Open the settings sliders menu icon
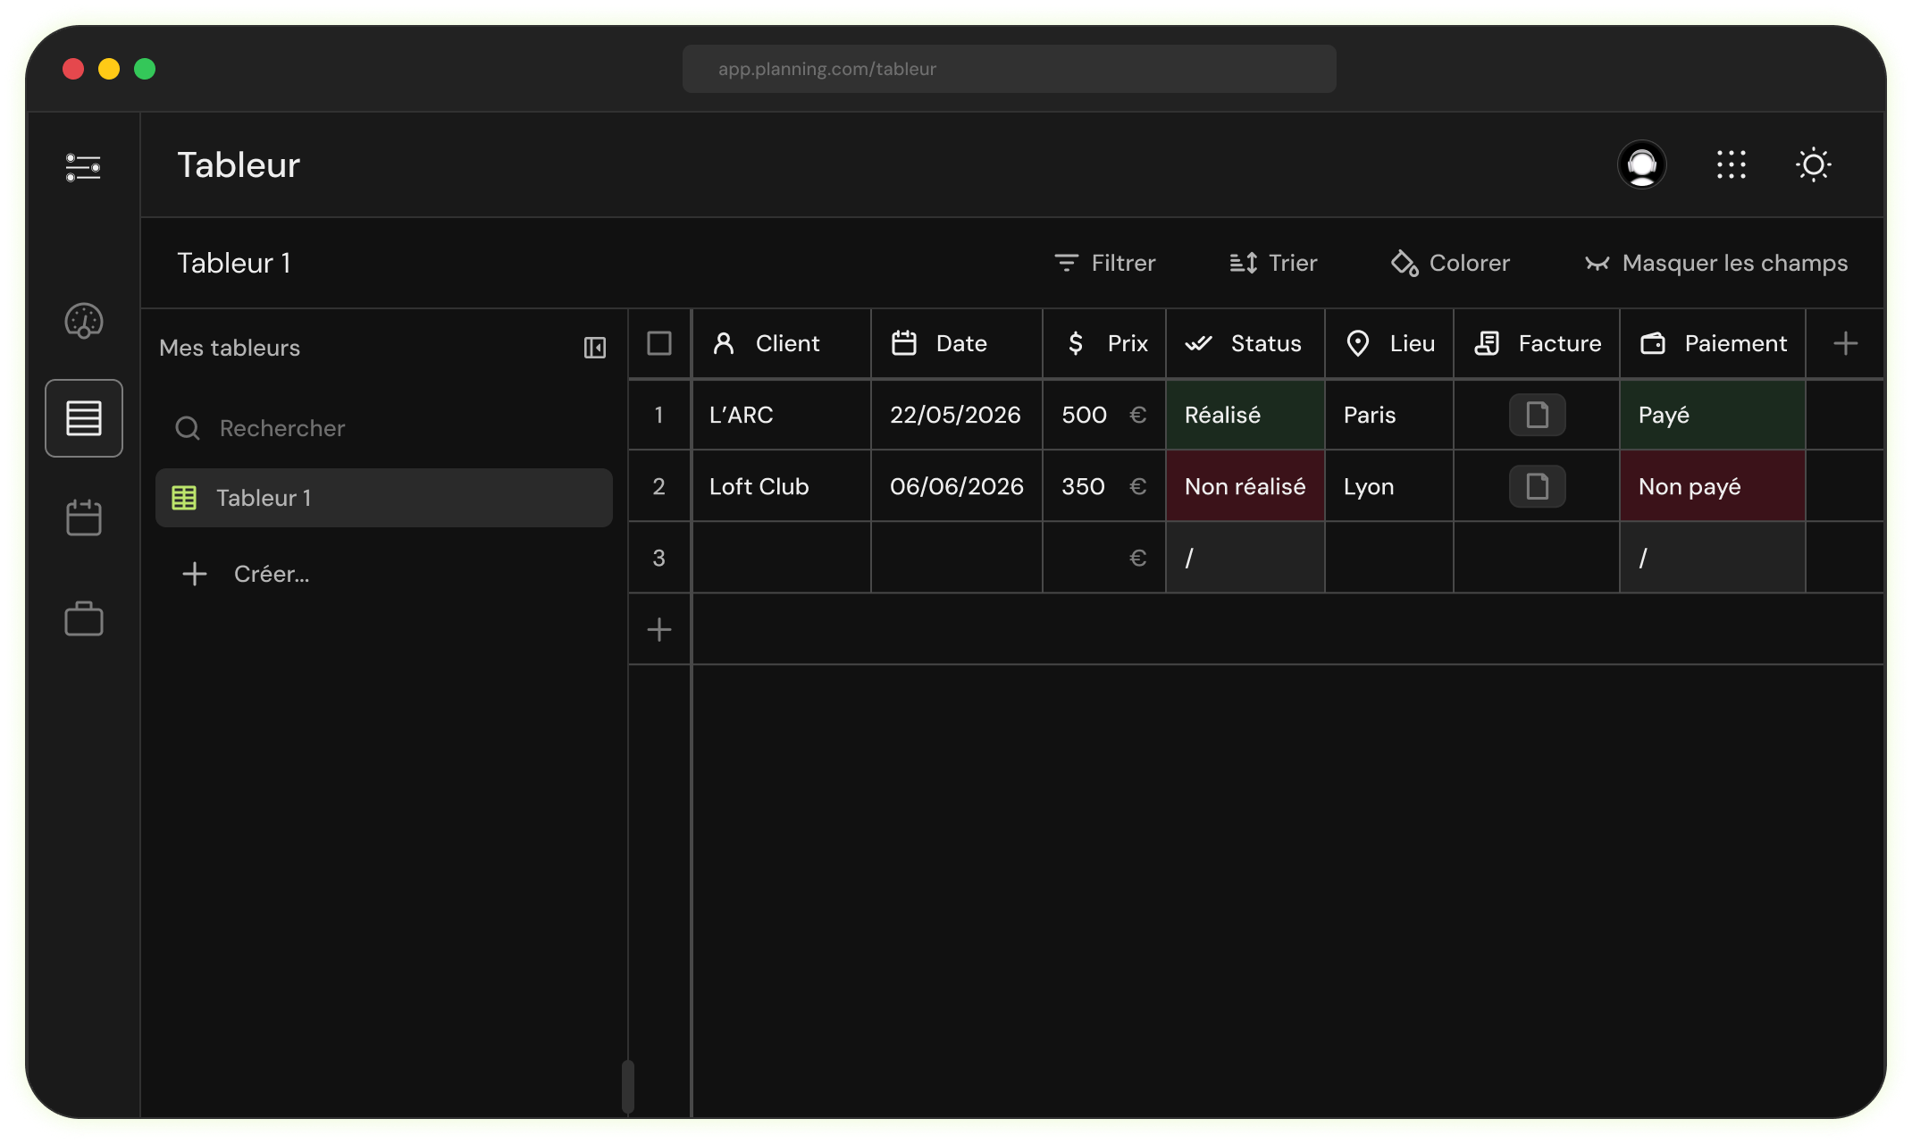The width and height of the screenshot is (1912, 1144). tap(83, 167)
